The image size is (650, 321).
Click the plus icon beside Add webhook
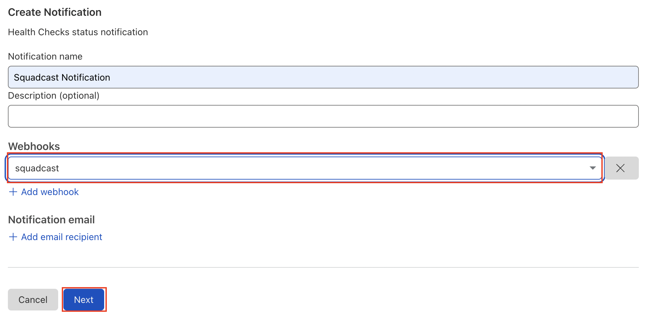click(13, 192)
